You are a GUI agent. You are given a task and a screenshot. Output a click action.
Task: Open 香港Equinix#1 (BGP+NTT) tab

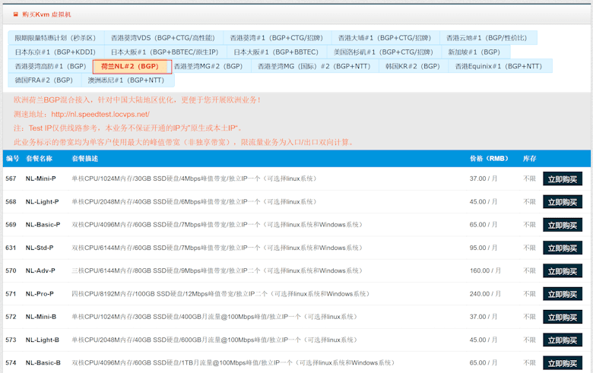pos(500,66)
